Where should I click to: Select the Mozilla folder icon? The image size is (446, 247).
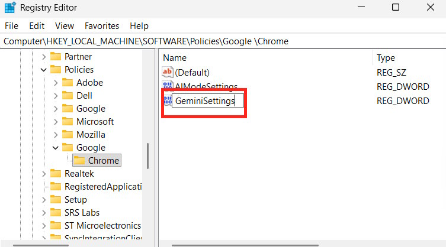tap(68, 134)
